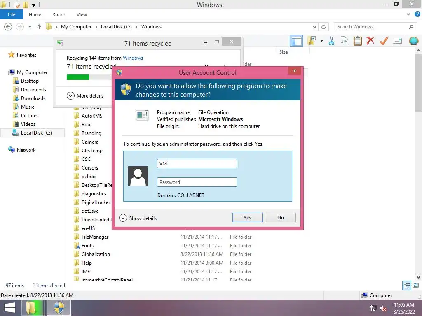Click the Rename icon in toolbar

point(397,41)
